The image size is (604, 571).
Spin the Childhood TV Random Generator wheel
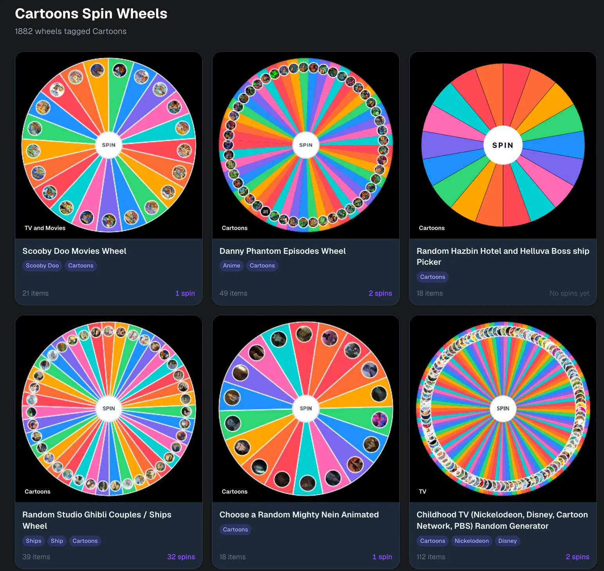coord(503,409)
